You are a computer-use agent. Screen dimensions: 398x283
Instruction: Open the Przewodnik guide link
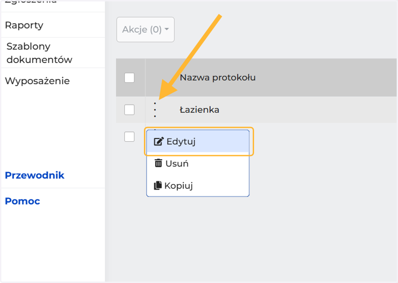pyautogui.click(x=34, y=175)
